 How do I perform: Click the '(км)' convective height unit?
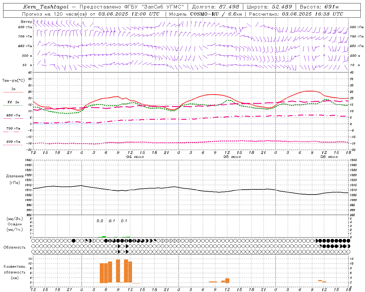pos(15,278)
